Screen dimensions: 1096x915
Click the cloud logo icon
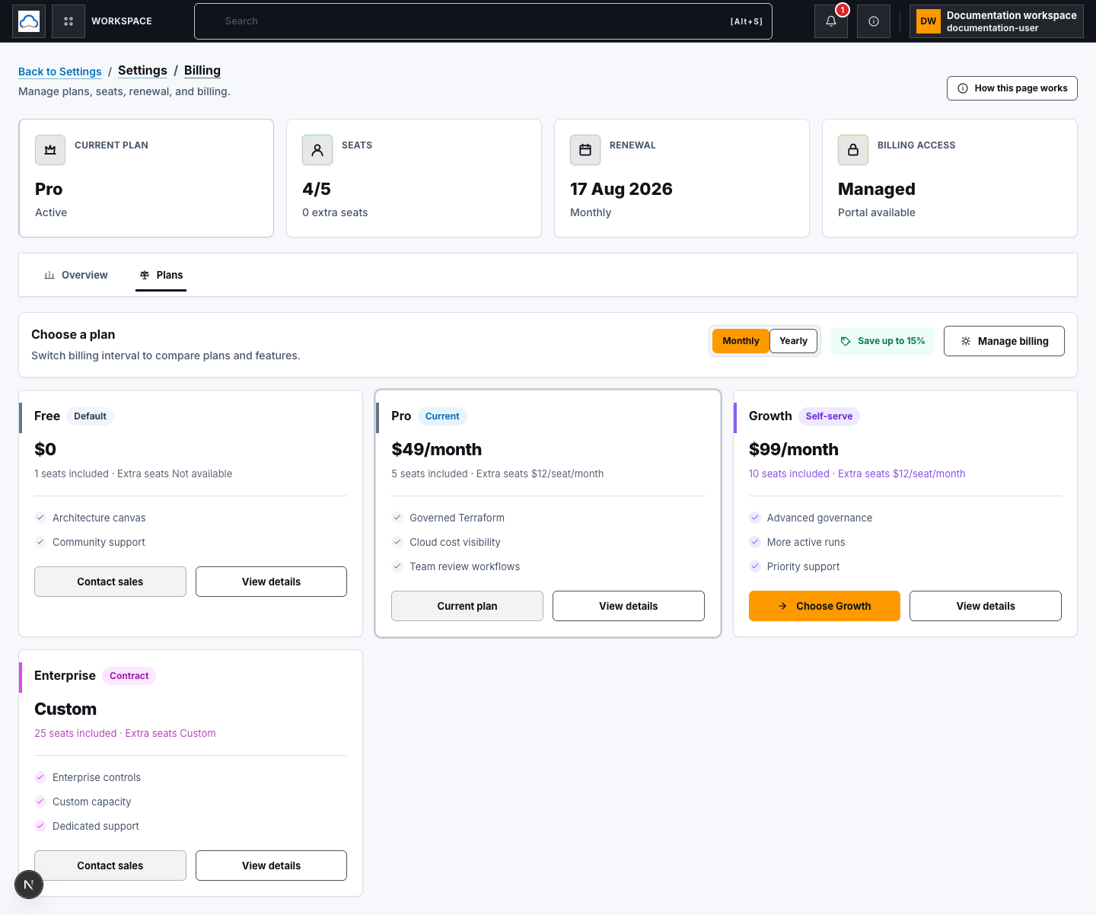29,21
